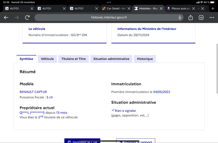
Task: Open the Véhicule tab
Action: click(47, 59)
